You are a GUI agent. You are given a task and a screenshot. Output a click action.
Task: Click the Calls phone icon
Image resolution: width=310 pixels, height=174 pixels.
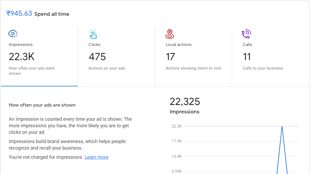246,34
